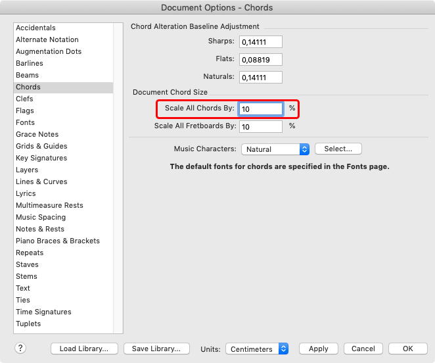Open the Units Centimeters dropdown
This screenshot has width=435, height=363.
pyautogui.click(x=256, y=349)
